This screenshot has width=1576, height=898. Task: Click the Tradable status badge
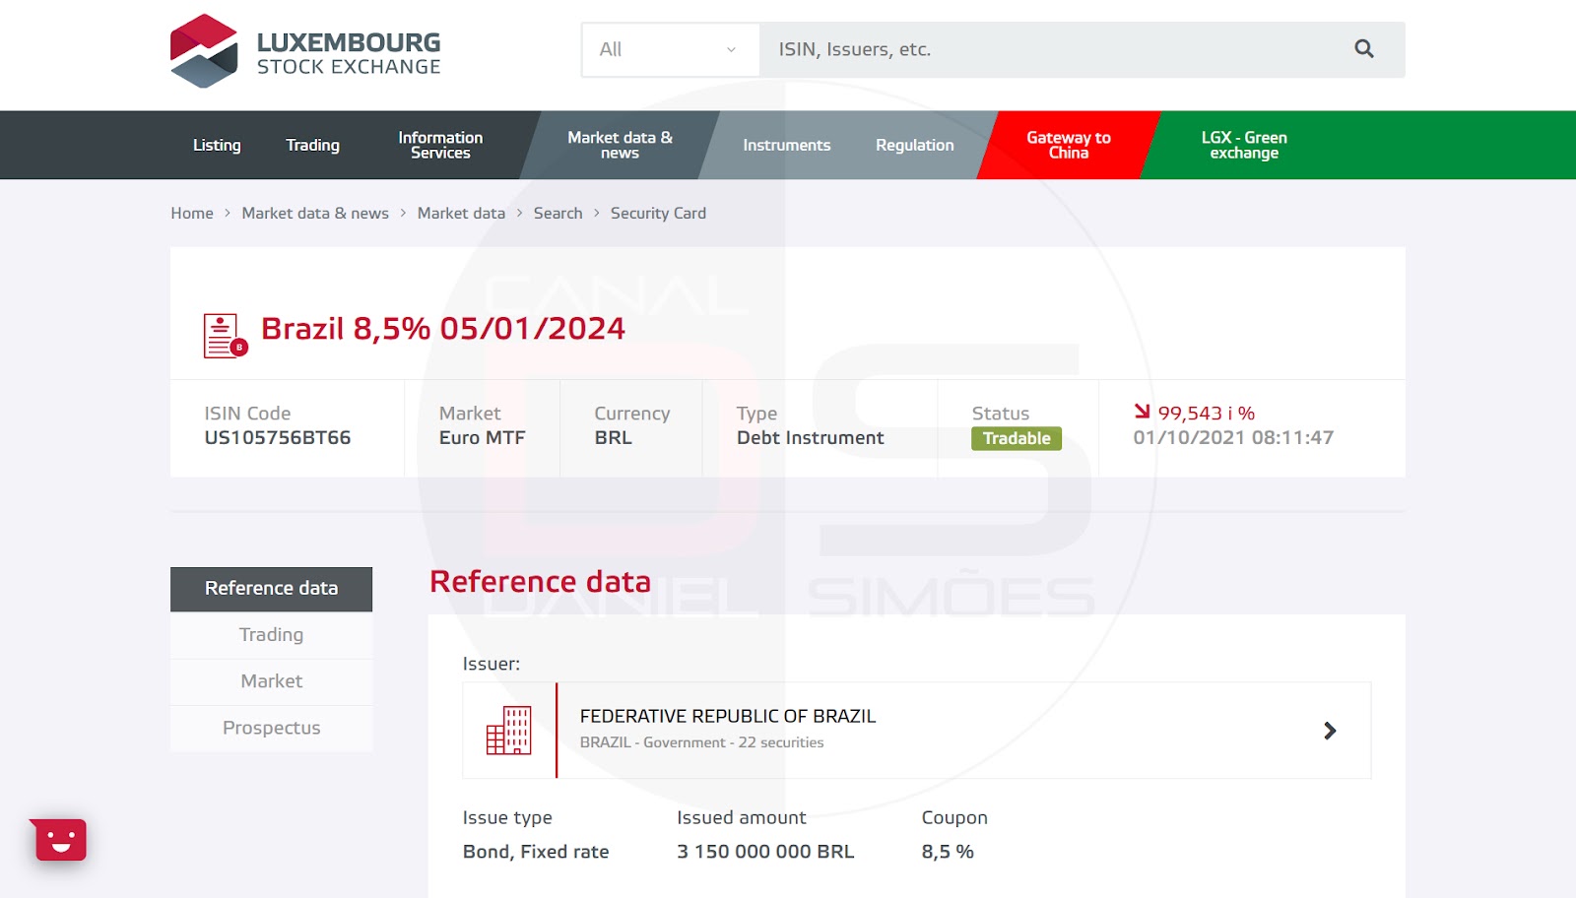(x=1017, y=438)
